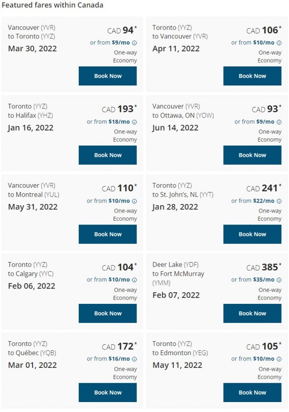Book Now for Toronto to Québec Mar 01
Image resolution: width=289 pixels, height=412 pixels.
108,392
